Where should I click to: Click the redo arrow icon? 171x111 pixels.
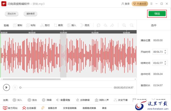112,25
